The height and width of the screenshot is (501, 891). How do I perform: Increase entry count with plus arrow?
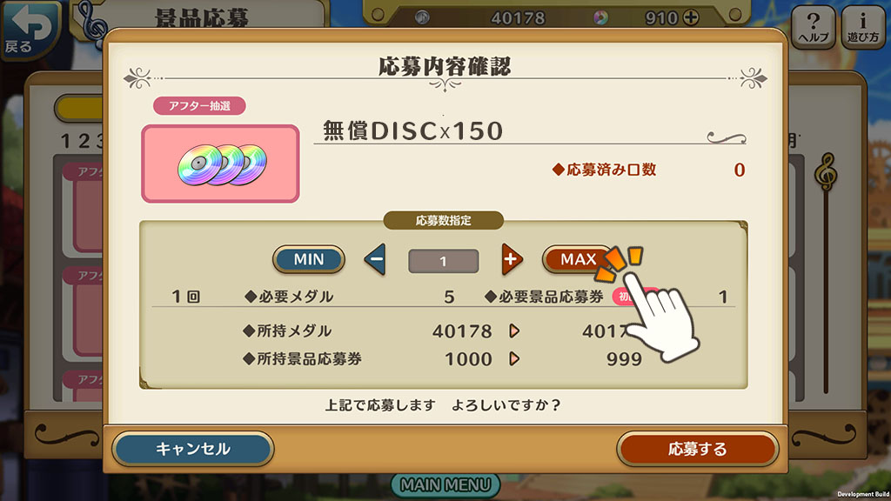point(512,259)
